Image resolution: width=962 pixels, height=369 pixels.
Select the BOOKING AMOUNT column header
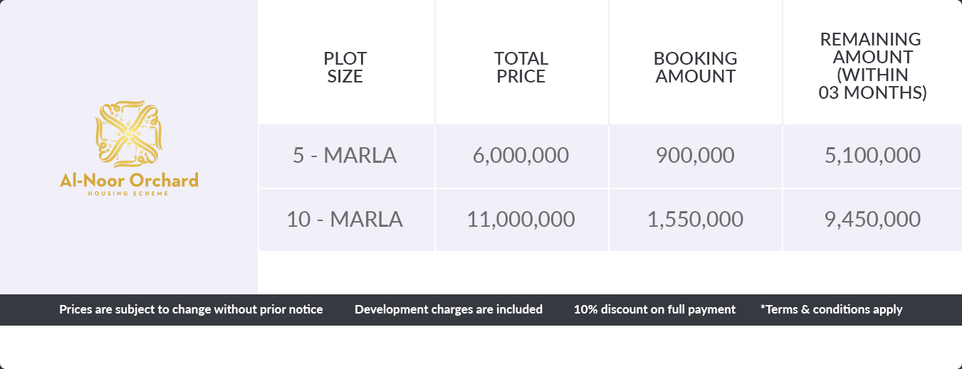coord(696,68)
